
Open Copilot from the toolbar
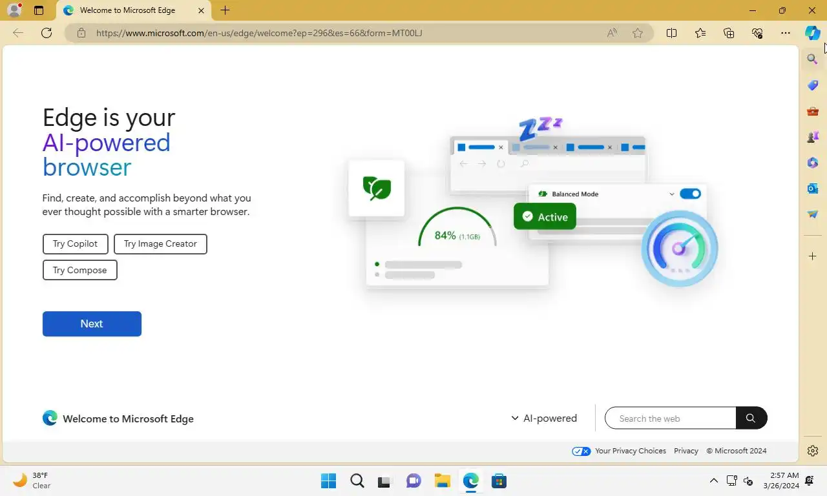coord(813,33)
